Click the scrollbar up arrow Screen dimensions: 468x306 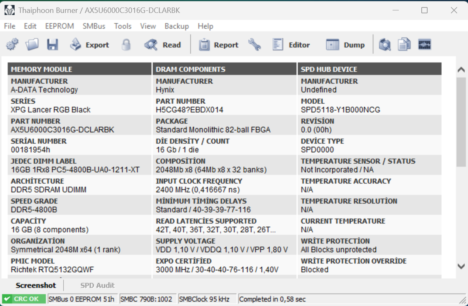tap(461, 70)
